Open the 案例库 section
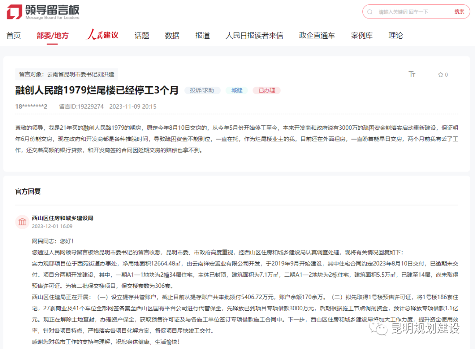 pos(362,35)
